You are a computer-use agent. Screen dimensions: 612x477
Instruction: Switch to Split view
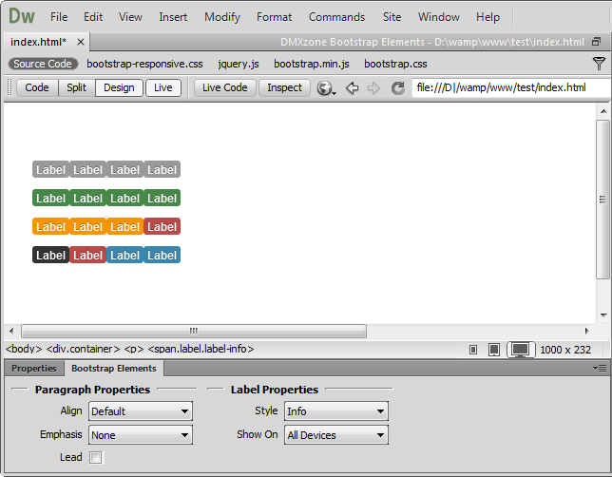click(x=76, y=87)
